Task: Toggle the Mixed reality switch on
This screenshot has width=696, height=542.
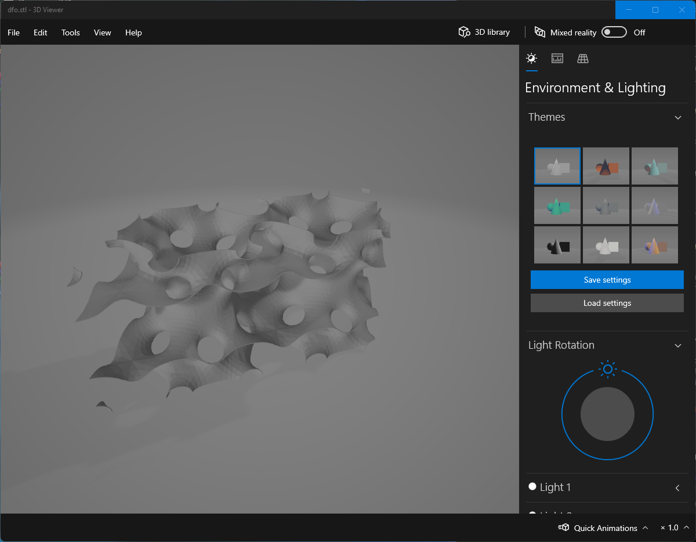Action: coord(614,32)
